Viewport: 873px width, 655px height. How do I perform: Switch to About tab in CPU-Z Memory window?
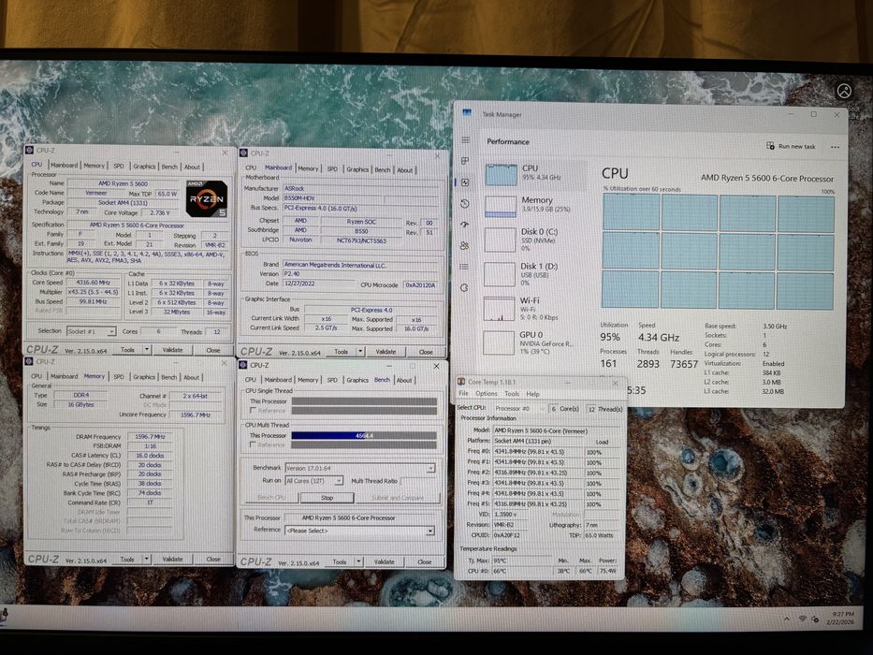click(x=192, y=377)
